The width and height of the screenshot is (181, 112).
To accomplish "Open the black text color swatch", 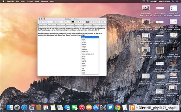I will pyautogui.click(x=73, y=22).
